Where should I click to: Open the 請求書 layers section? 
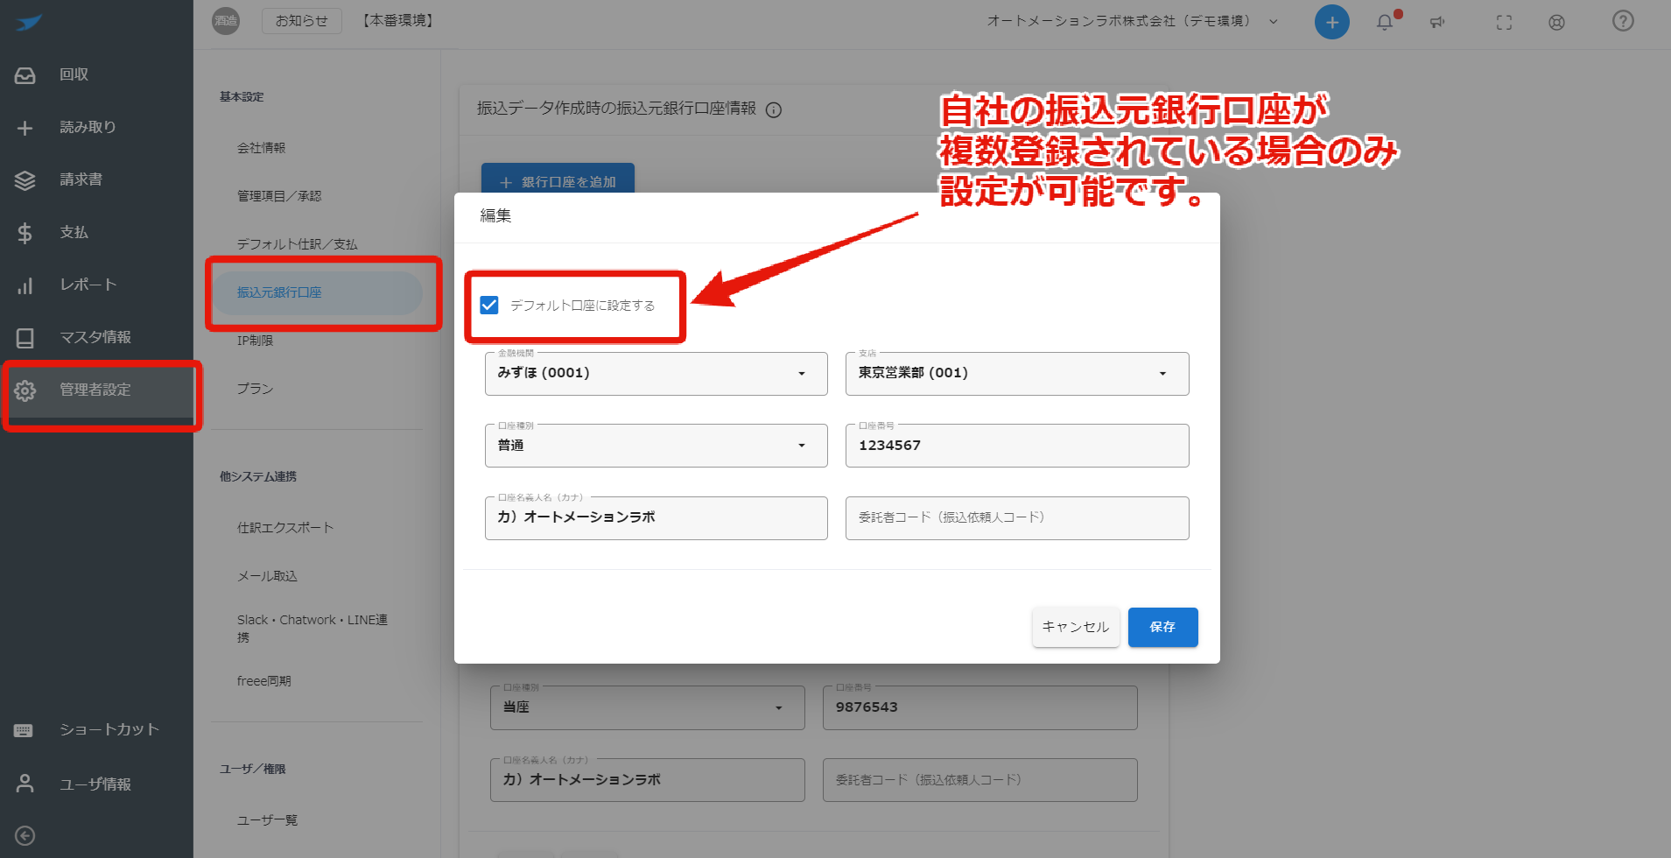96,180
